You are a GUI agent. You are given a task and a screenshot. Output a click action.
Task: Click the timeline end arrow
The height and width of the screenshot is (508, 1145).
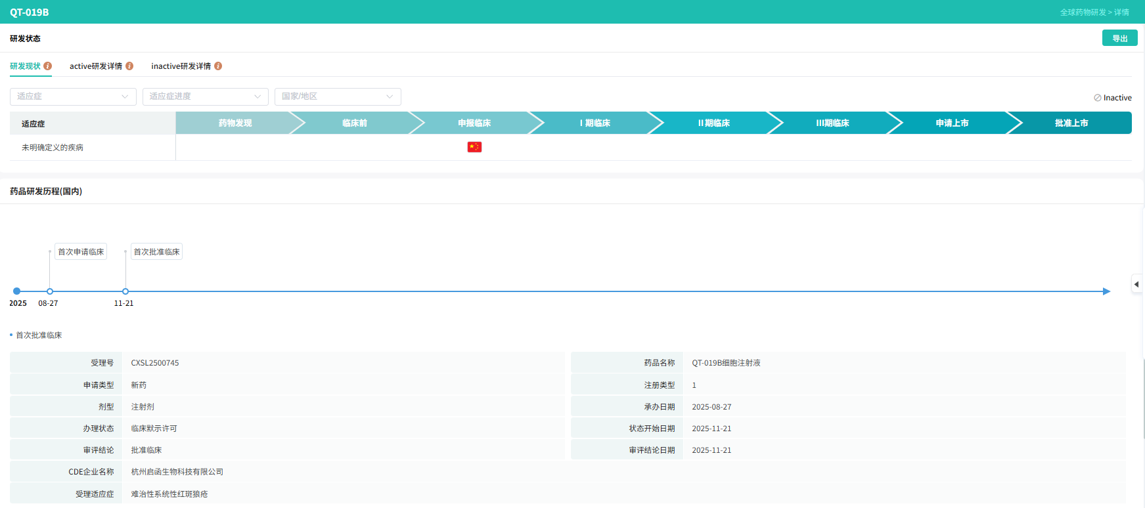point(1106,291)
